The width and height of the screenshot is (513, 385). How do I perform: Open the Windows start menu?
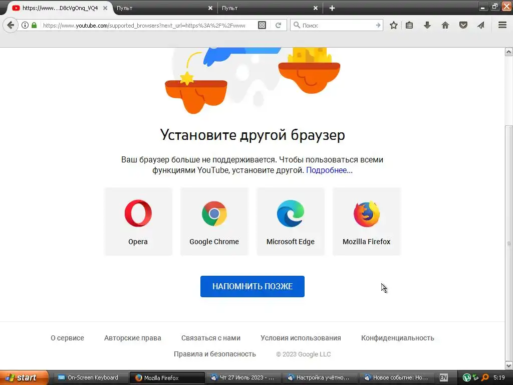[x=24, y=377]
